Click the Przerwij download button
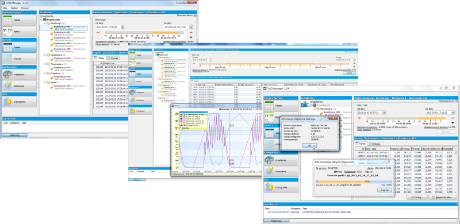460x224 pixels. 384,190
